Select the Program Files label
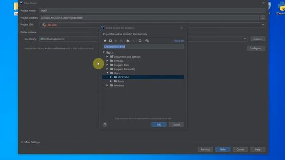 pyautogui.click(x=121, y=65)
